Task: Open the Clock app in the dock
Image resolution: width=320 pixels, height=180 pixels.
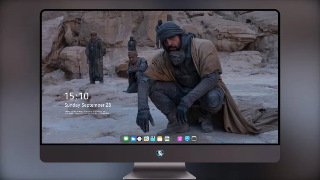Action: 140,139
